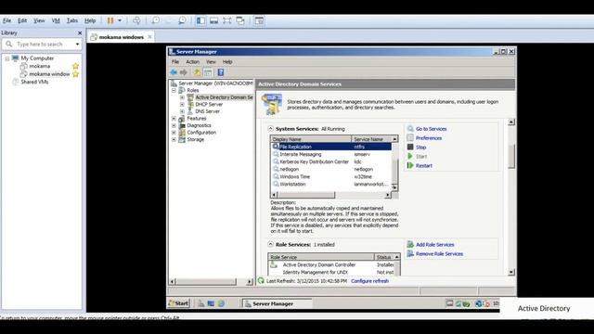Toggle favorite star for mokama window
Screen dimensions: 594x334
(x=76, y=74)
